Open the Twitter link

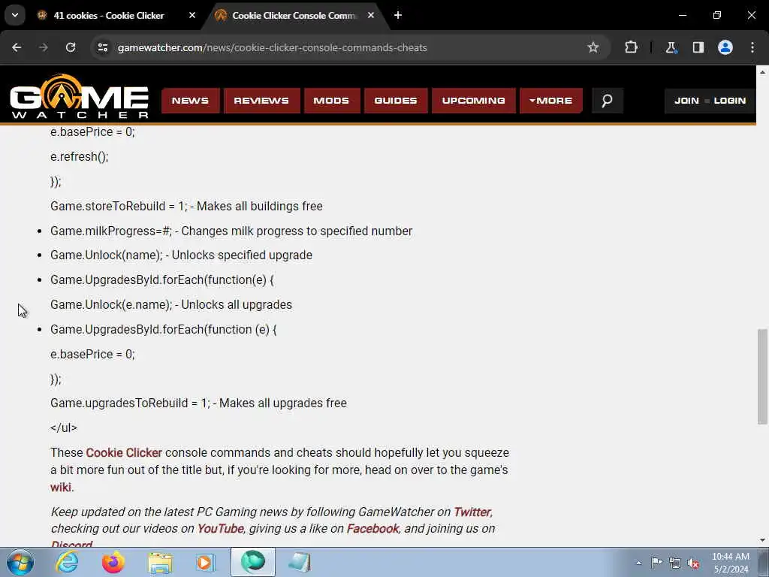coord(472,512)
